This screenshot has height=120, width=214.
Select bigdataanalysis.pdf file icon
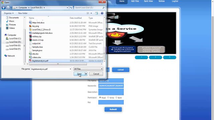(30, 61)
